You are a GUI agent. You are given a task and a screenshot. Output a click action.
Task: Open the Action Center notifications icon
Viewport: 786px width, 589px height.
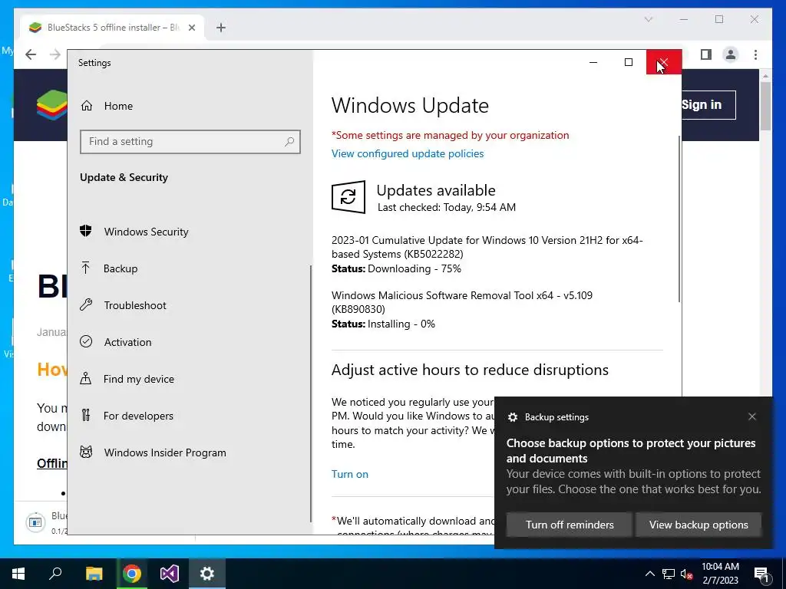(x=761, y=574)
